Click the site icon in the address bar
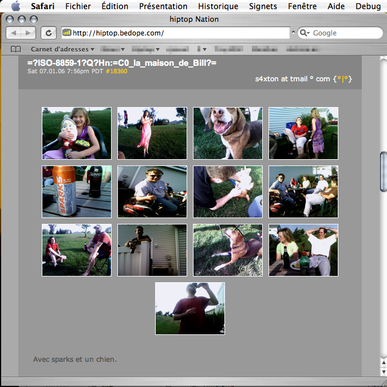The width and height of the screenshot is (387, 387). click(x=67, y=33)
